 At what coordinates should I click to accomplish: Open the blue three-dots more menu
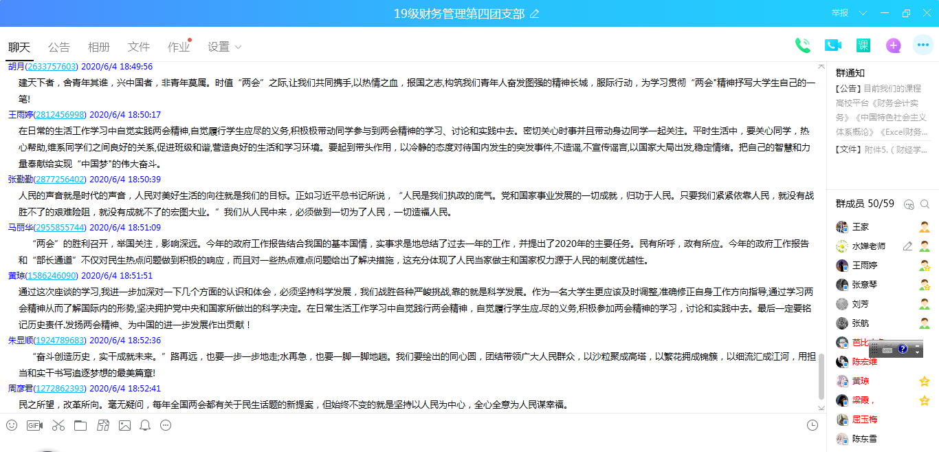[x=923, y=45]
